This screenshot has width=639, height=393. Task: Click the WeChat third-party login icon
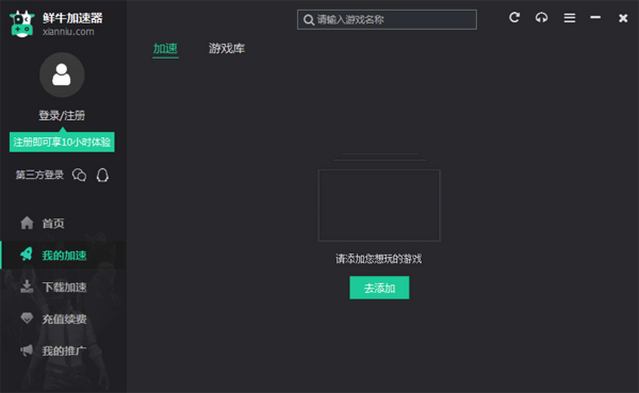coord(79,175)
